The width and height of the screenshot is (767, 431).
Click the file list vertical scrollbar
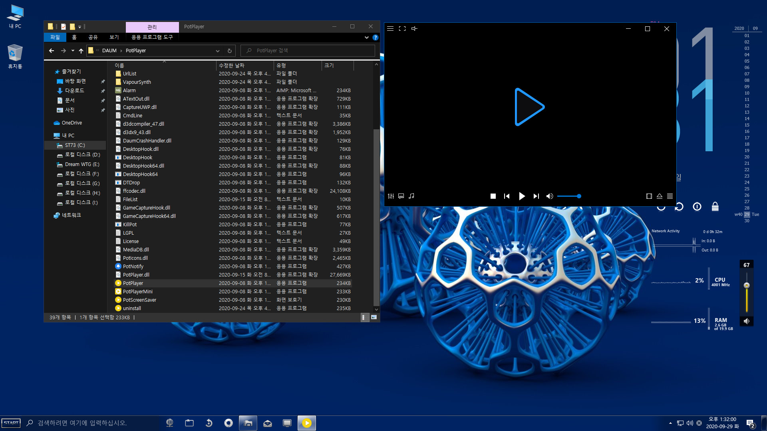(x=376, y=217)
